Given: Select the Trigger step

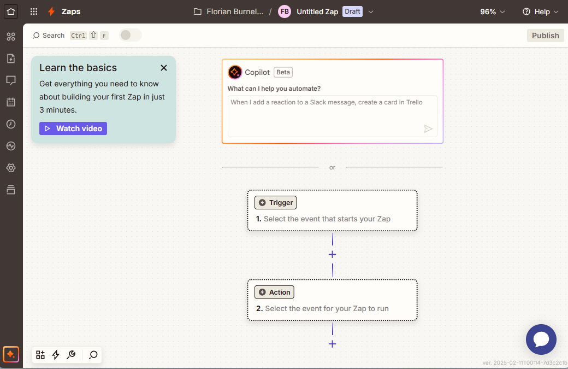Looking at the screenshot, I should [332, 210].
